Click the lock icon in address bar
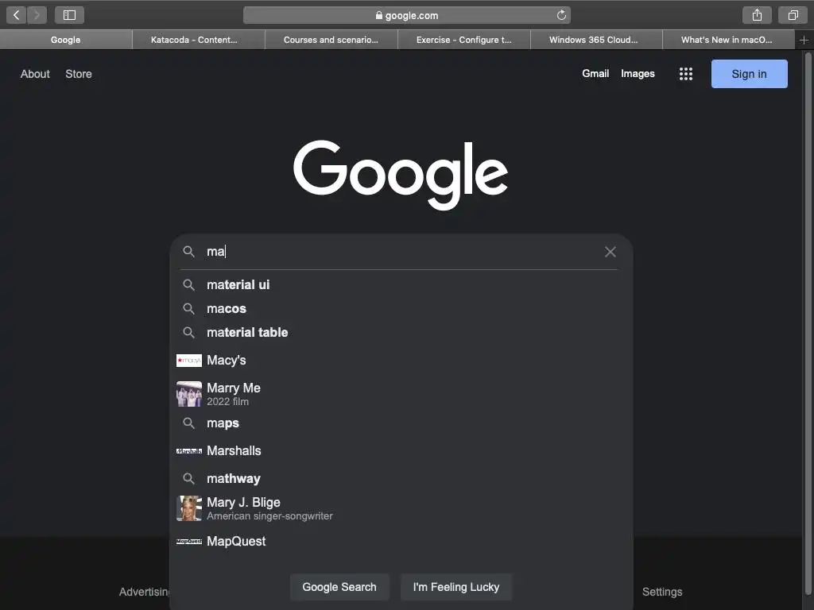The height and width of the screenshot is (610, 814). tap(379, 16)
